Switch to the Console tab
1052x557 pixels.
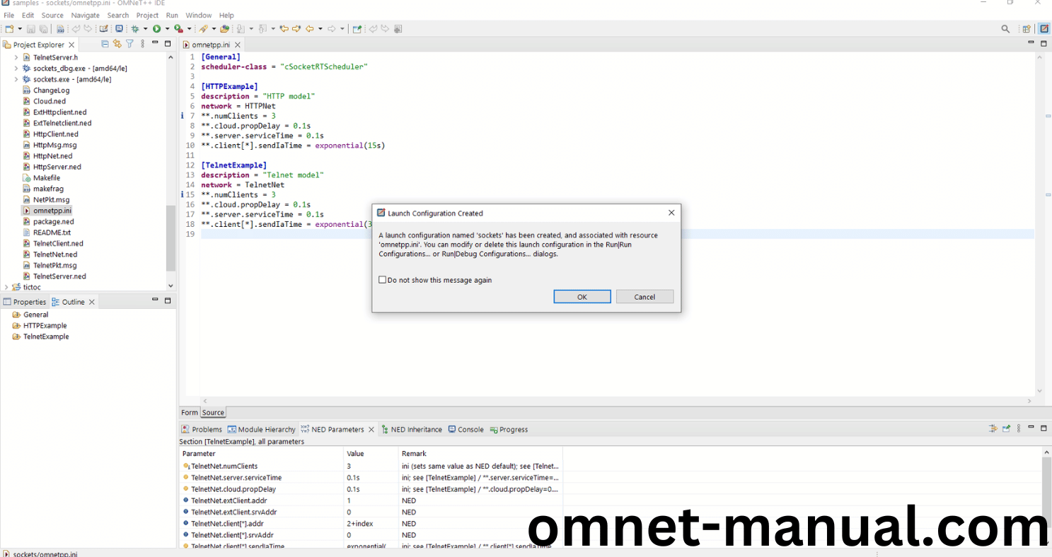coord(470,430)
